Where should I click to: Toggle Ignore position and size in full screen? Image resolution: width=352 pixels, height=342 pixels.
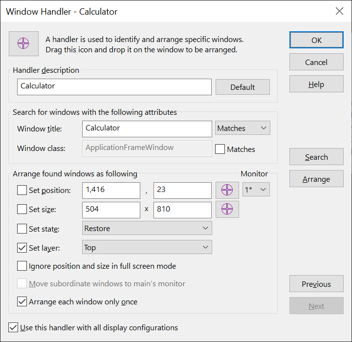22,266
